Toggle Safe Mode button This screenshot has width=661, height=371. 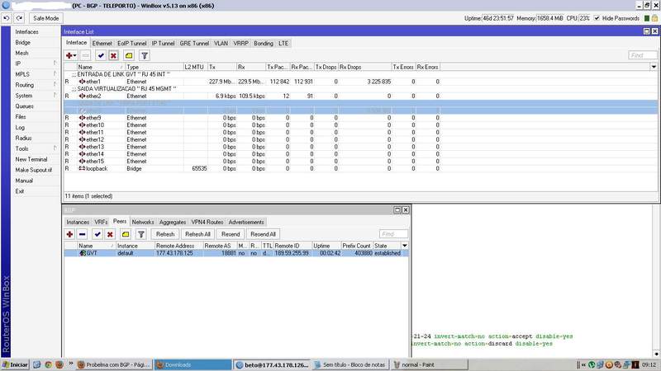pos(46,18)
